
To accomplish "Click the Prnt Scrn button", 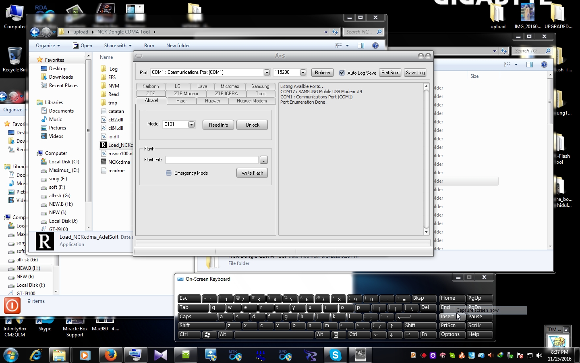I will (390, 73).
